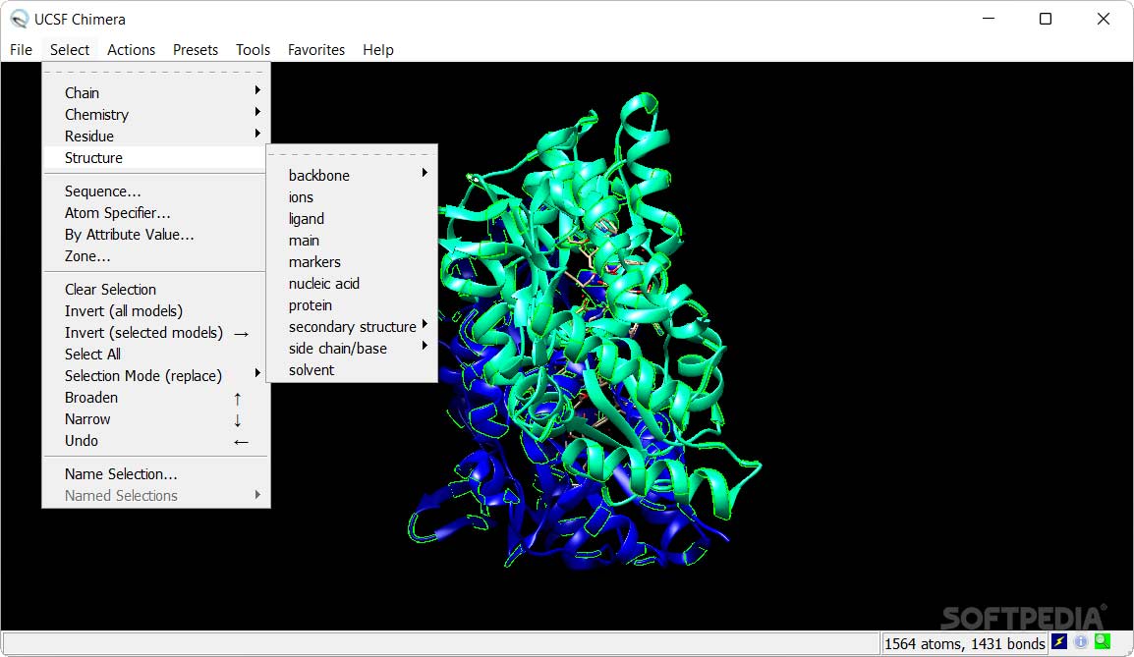Choose main in Structure submenu
The image size is (1134, 657).
tap(352, 240)
